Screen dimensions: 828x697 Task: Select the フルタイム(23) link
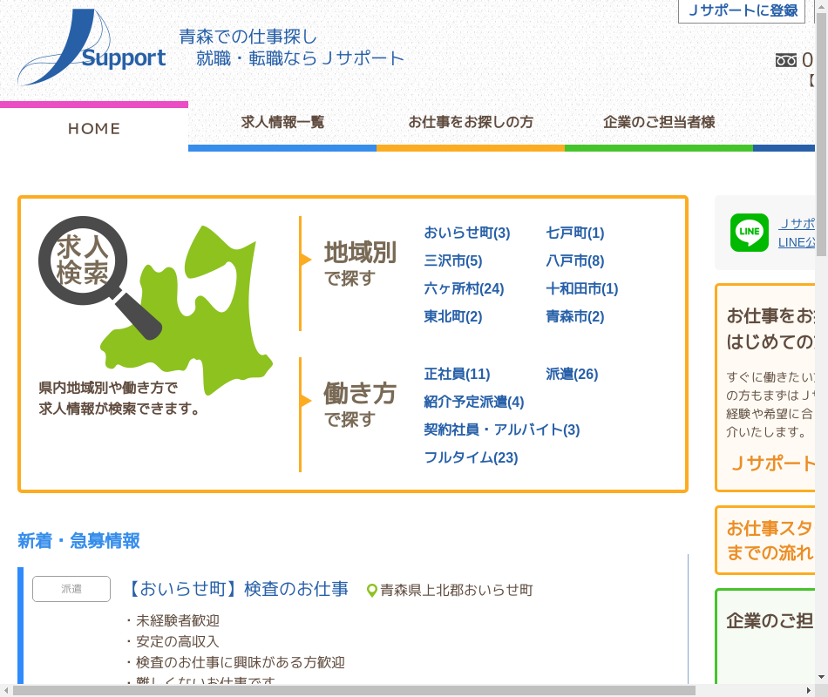point(471,457)
